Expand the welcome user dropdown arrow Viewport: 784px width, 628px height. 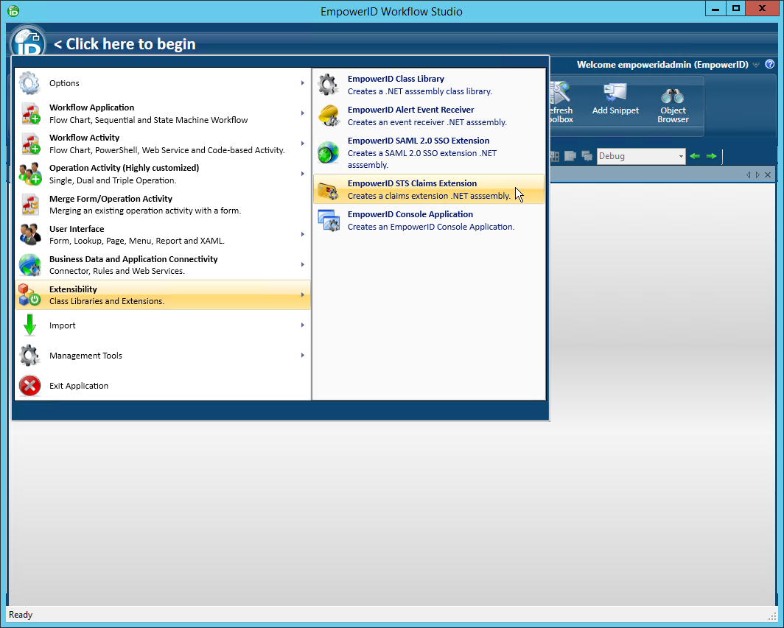click(x=756, y=65)
